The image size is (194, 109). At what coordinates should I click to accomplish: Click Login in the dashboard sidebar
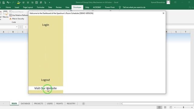point(45,25)
